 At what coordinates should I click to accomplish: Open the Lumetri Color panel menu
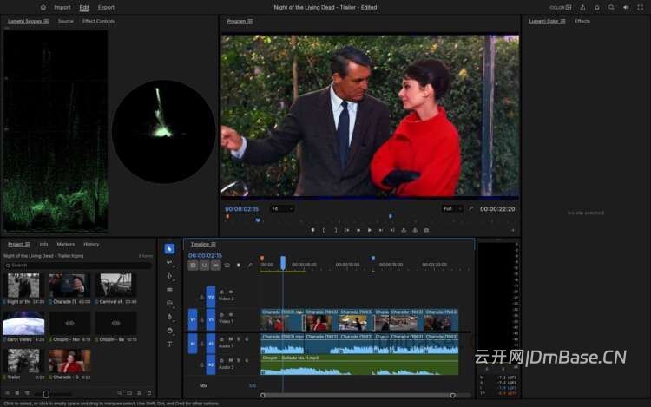pyautogui.click(x=563, y=21)
